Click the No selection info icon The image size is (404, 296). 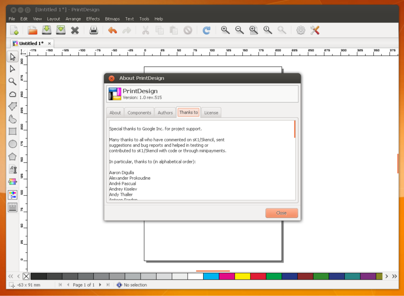pyautogui.click(x=119, y=285)
